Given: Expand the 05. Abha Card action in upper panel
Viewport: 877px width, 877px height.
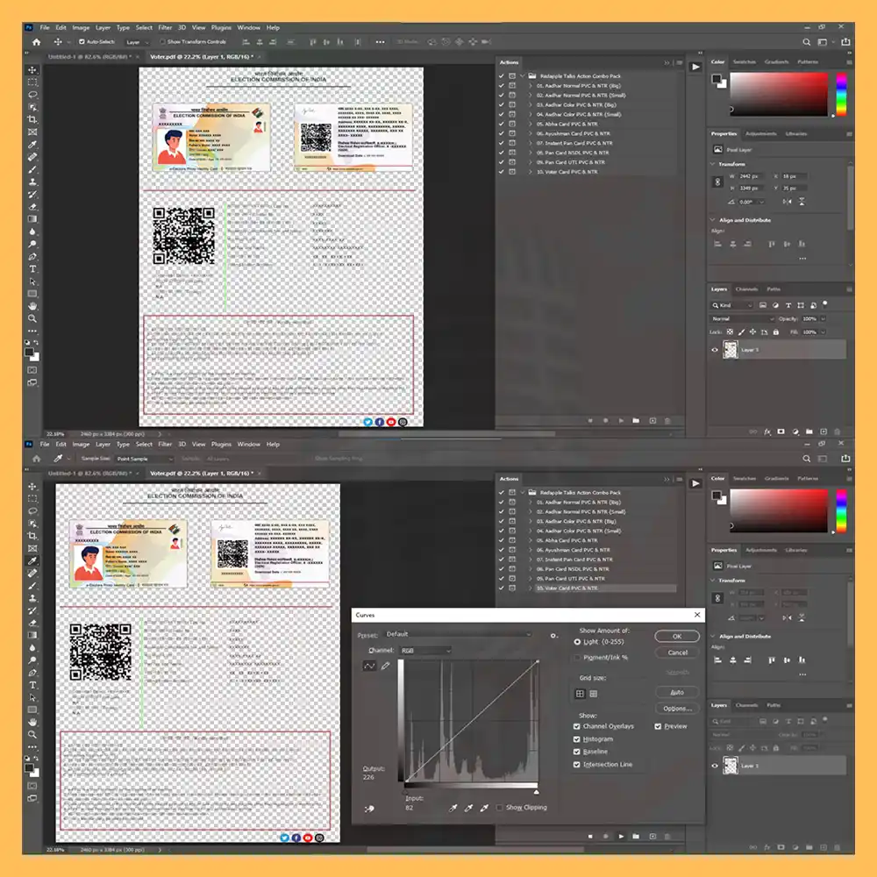Looking at the screenshot, I should [x=530, y=125].
